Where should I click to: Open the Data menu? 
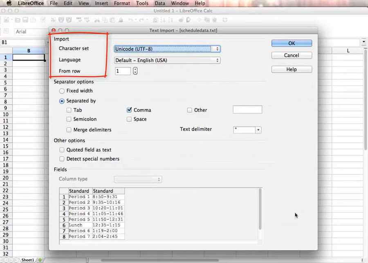[160, 3]
